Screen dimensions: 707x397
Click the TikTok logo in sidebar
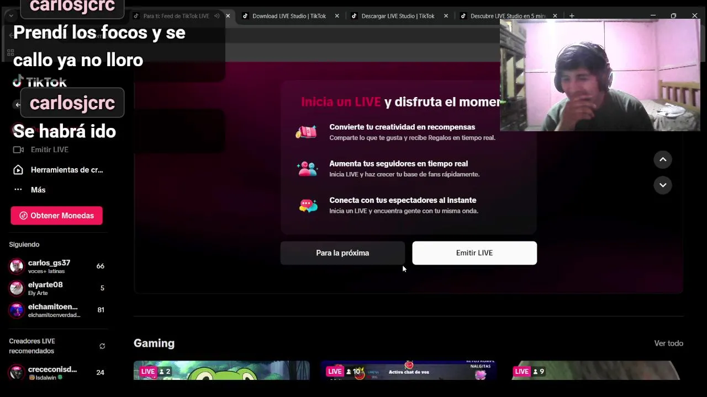pos(39,82)
